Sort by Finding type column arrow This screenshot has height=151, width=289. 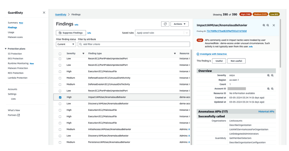point(175,54)
